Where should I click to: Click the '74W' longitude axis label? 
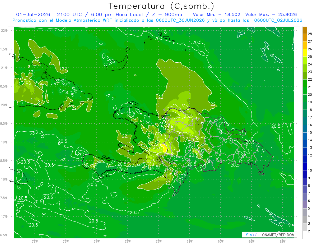(97, 241)
